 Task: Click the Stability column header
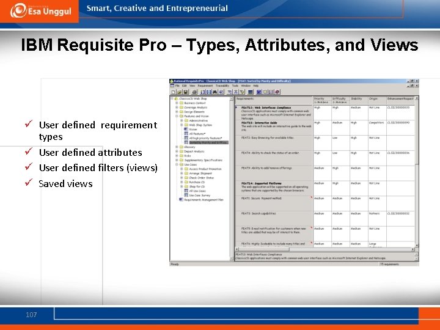(x=359, y=100)
